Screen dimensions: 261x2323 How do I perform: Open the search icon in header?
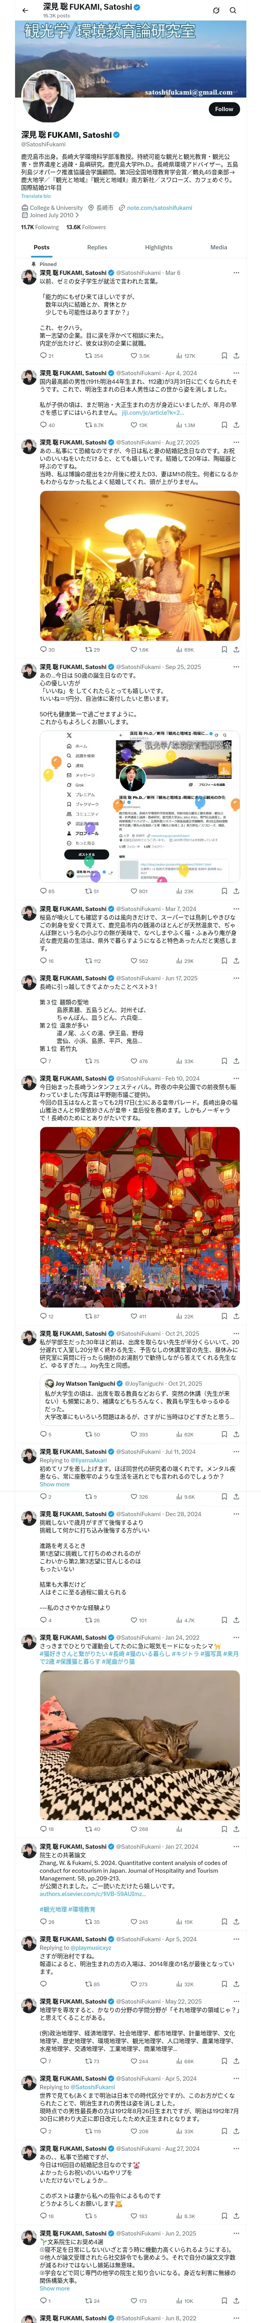point(233,10)
